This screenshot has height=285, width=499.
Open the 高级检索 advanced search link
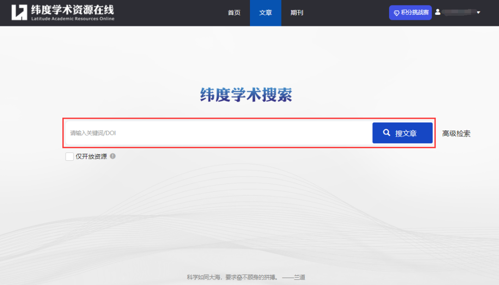click(x=456, y=133)
